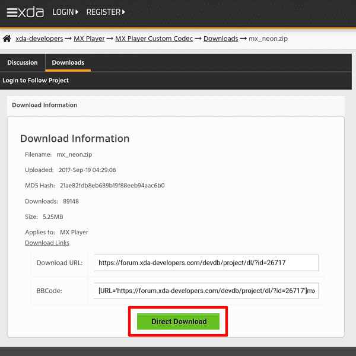Click the Download Information panel header

[176, 105]
